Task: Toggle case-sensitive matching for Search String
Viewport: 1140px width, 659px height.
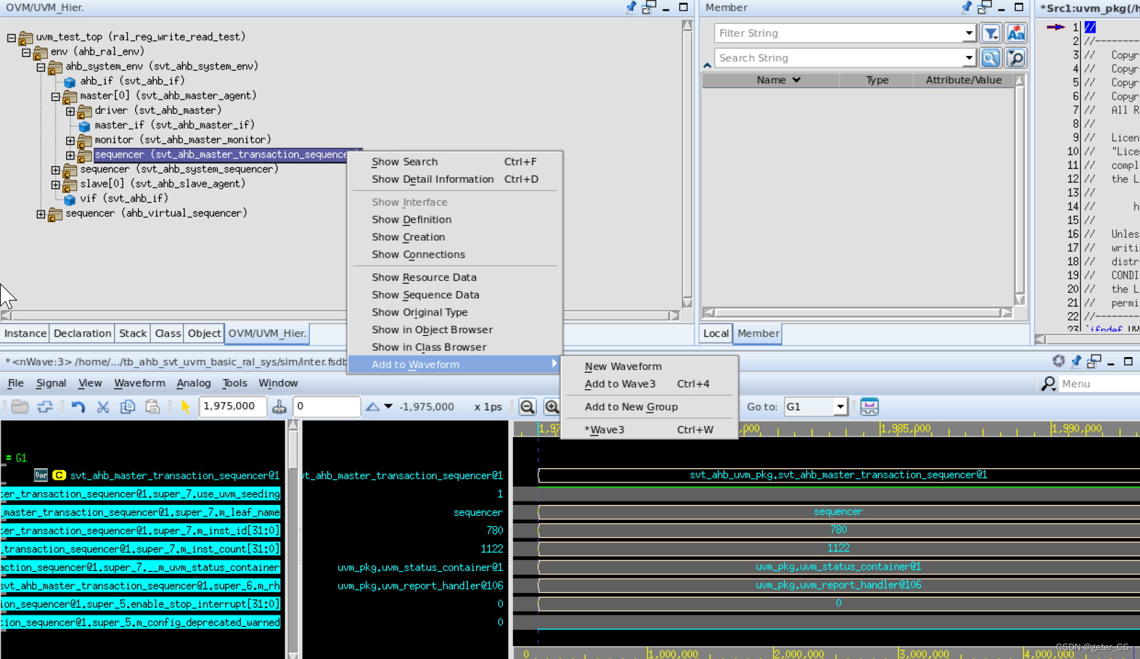Action: (x=1015, y=33)
